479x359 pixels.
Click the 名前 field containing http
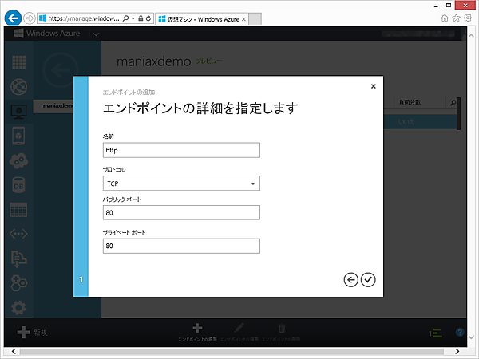click(181, 150)
